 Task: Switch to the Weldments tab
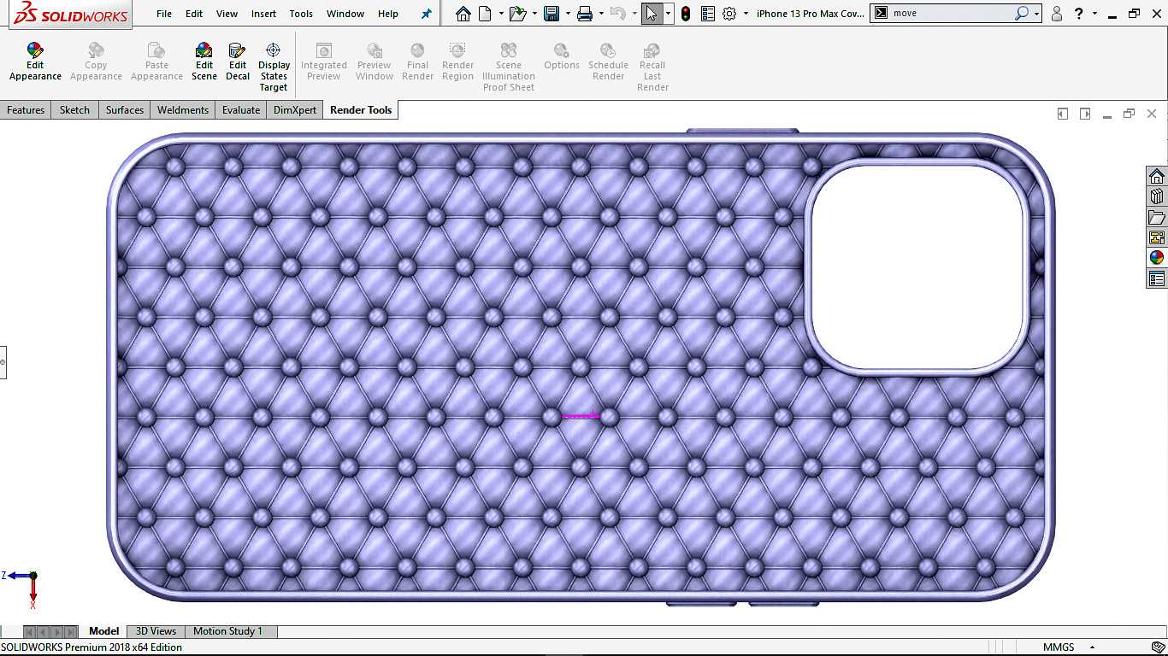coord(183,110)
